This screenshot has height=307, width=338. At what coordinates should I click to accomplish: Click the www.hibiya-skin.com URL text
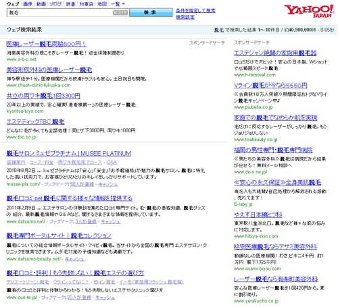coord(256,236)
